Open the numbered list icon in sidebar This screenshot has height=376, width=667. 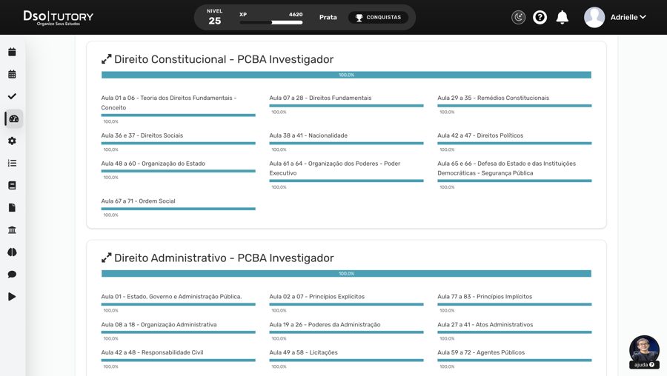click(12, 163)
